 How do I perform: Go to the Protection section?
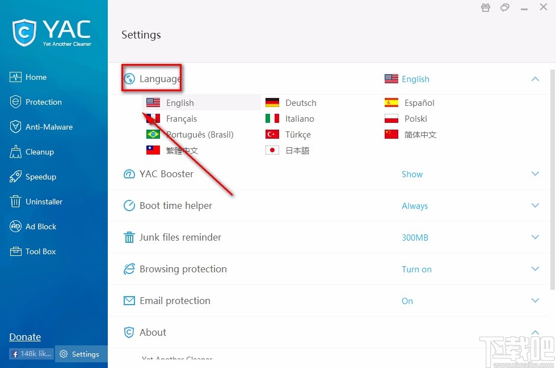[35, 102]
